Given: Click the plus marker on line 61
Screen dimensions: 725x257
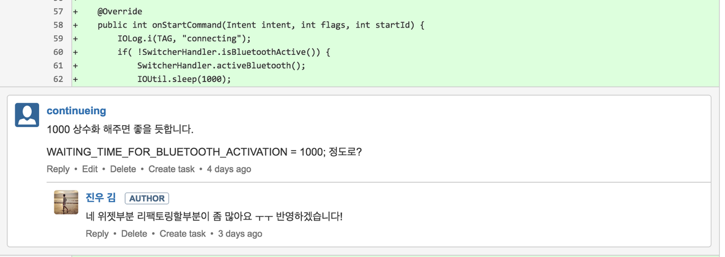Looking at the screenshot, I should point(75,66).
